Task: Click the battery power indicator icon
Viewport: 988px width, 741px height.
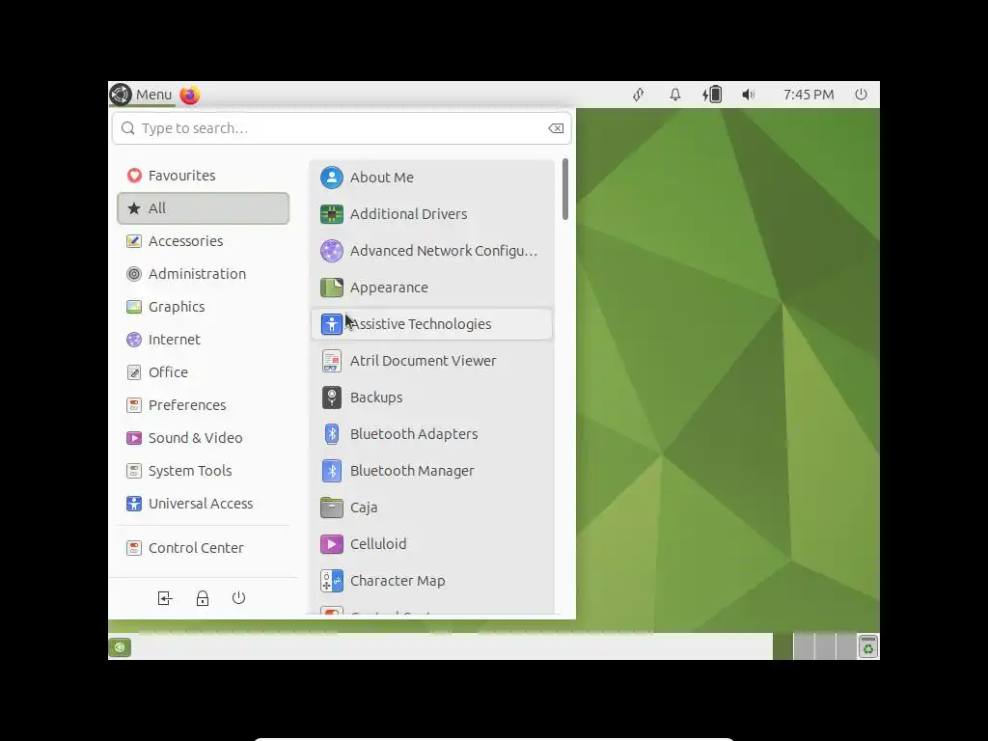Action: click(712, 95)
